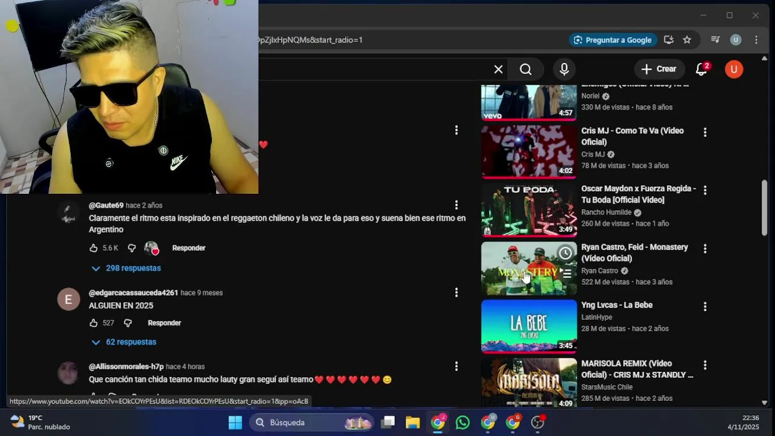Screen dimensions: 775x436
Task: Click creator heart icon on @Gaute69 comment
Action: [x=151, y=248]
